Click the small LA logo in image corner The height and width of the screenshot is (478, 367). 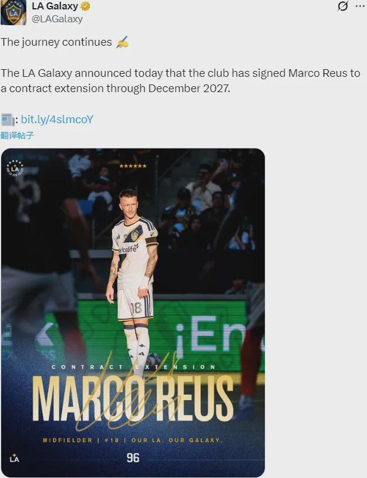coord(14,458)
